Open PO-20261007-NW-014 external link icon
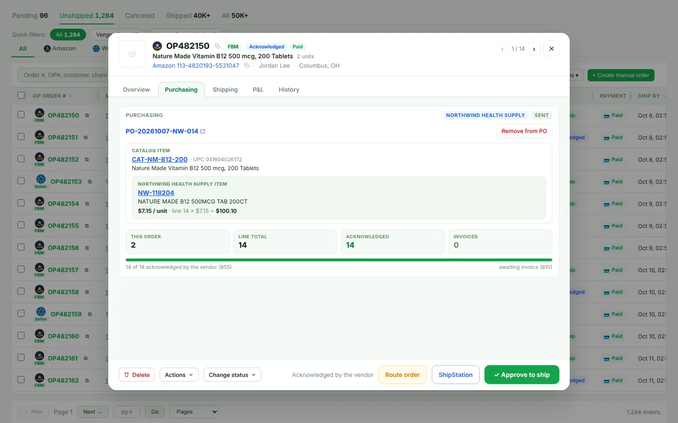 [x=203, y=131]
